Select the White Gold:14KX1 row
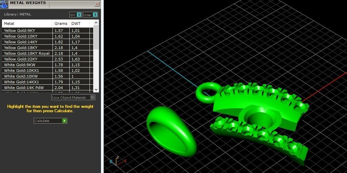 (47, 82)
